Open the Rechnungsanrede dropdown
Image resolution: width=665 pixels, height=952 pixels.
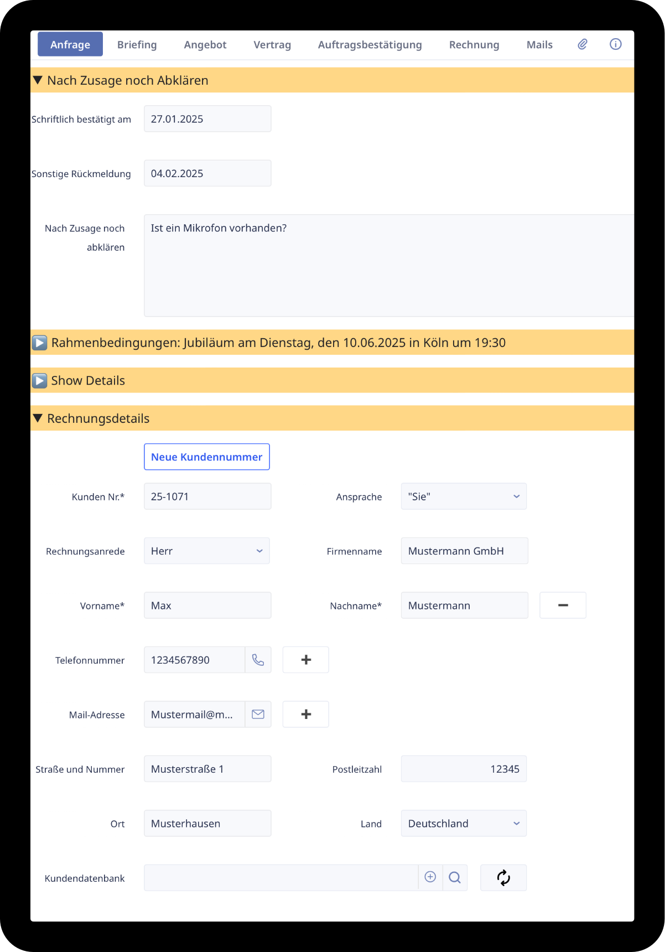[x=207, y=551]
